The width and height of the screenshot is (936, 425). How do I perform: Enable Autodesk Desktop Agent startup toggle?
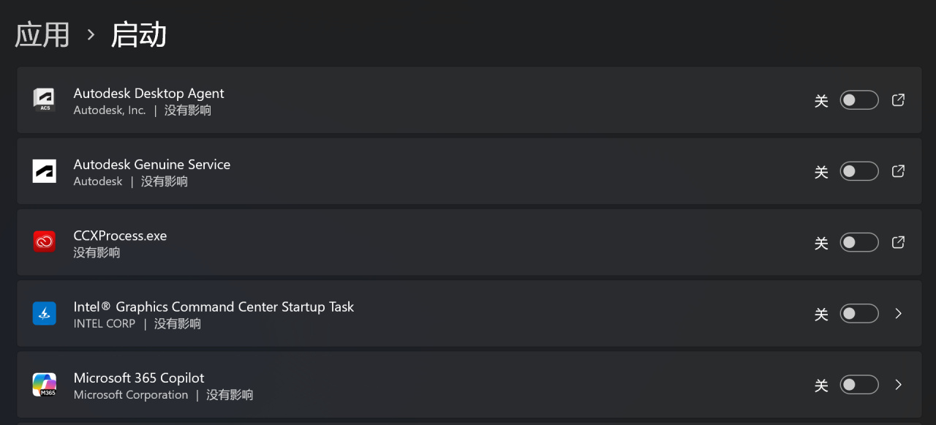click(858, 100)
